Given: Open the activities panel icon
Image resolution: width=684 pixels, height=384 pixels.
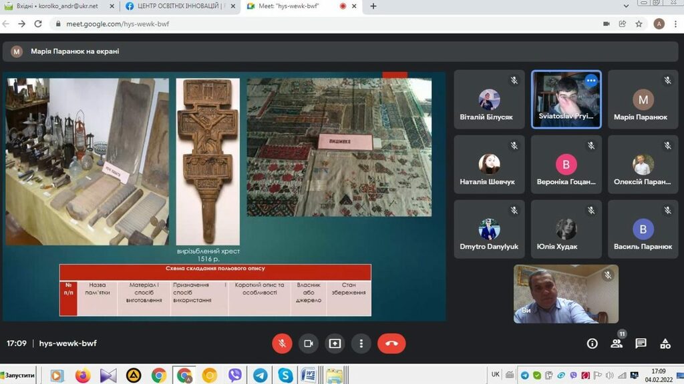Looking at the screenshot, I should pos(665,343).
